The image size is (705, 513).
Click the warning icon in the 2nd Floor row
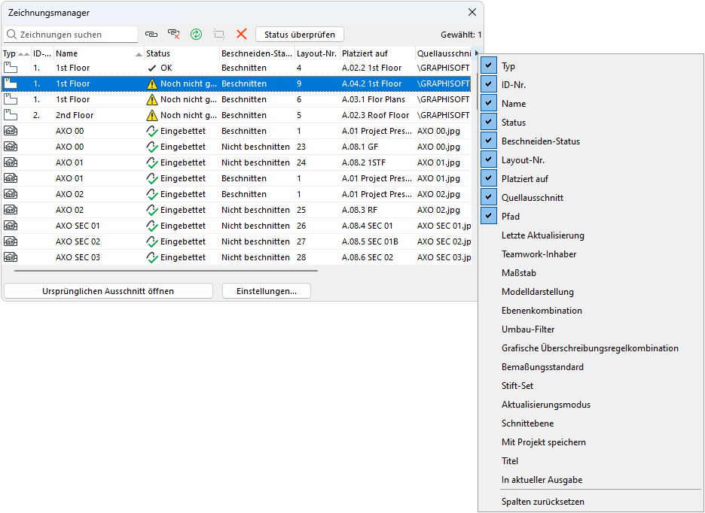(x=152, y=115)
